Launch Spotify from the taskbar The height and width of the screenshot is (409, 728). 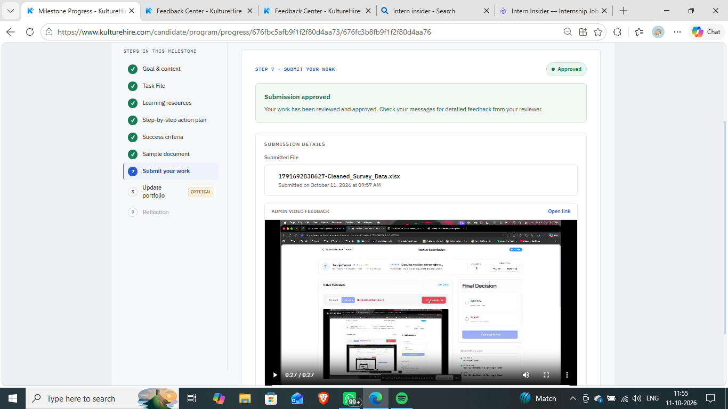coord(402,398)
